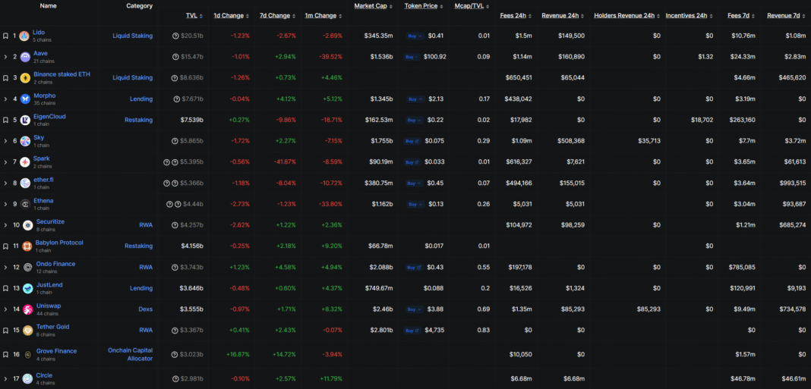
Task: Sort by Holders Revenue 24h header
Action: click(x=627, y=15)
